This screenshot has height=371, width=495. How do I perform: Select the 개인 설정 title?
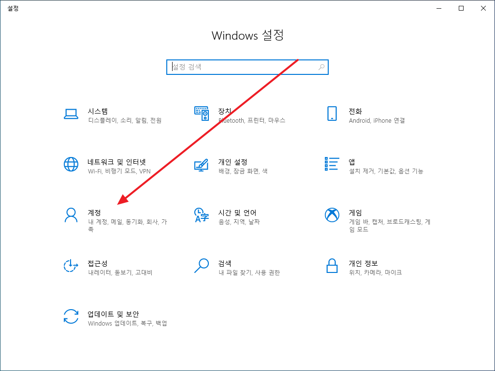[233, 162]
